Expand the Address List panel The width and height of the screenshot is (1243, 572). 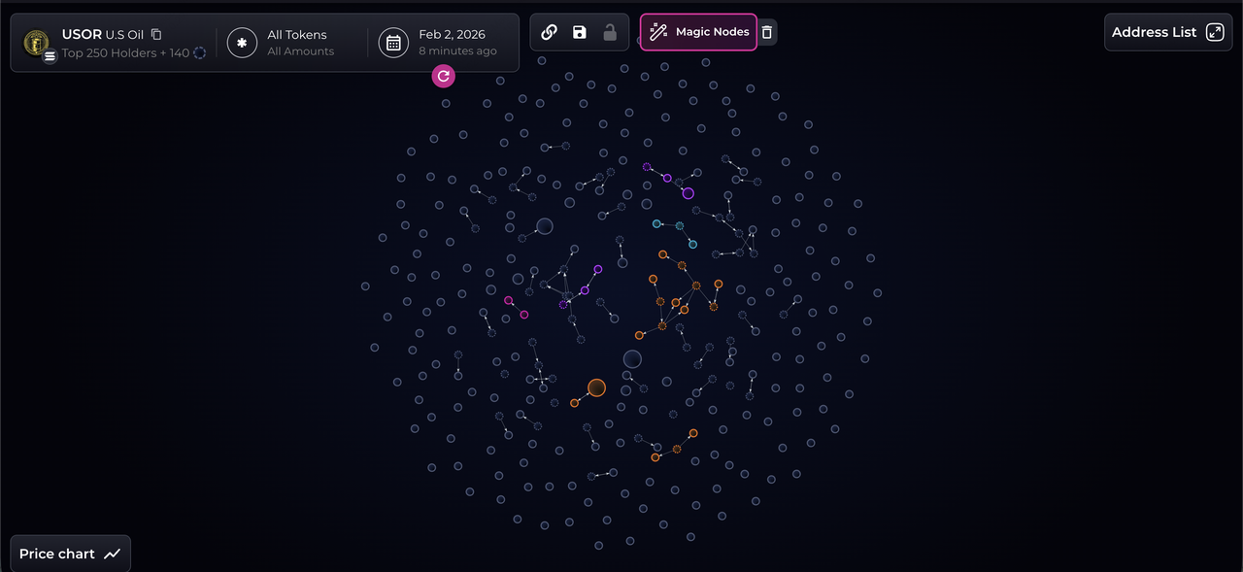(x=1168, y=32)
